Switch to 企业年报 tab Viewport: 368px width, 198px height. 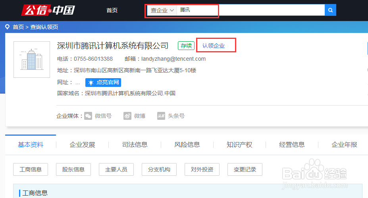pos(344,145)
